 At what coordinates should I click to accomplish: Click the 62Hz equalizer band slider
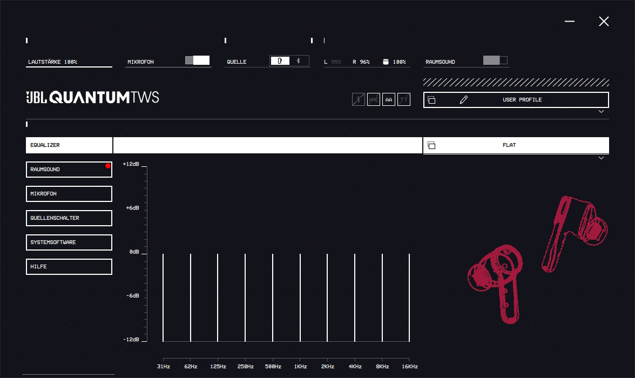pyautogui.click(x=191, y=298)
